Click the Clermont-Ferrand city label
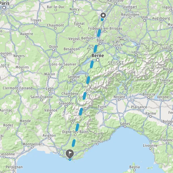The width and height of the screenshot is (173, 173). click(x=18, y=88)
